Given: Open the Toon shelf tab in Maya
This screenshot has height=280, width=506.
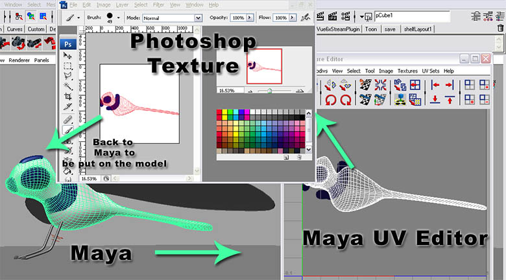Looking at the screenshot, I should point(371,29).
